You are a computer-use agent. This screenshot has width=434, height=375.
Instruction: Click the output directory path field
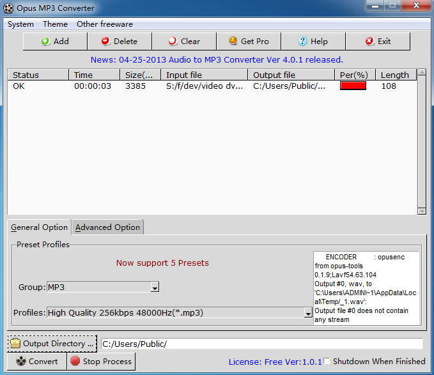pyautogui.click(x=262, y=344)
